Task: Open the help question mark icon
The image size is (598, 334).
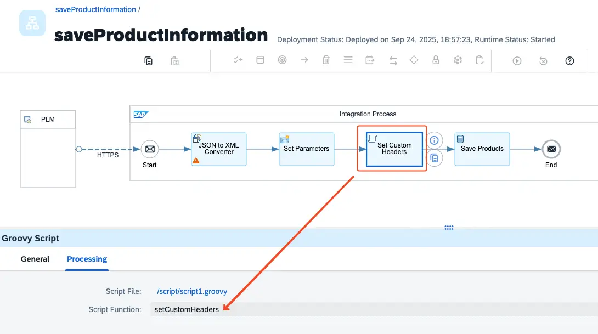Action: 569,61
